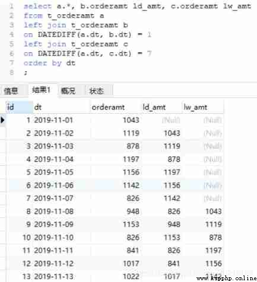Click lw_amt 1043 in the 2019-11-08 row

coord(213,211)
